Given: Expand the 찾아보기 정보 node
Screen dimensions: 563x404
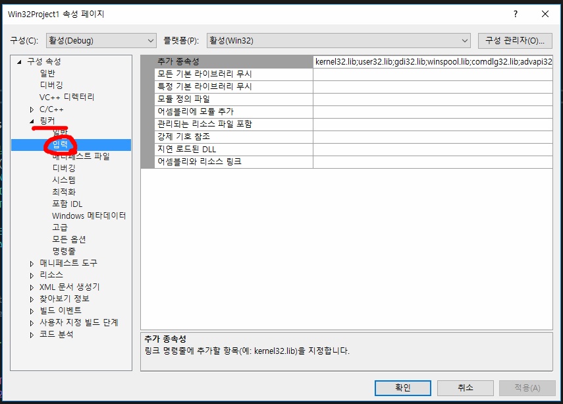Looking at the screenshot, I should [32, 299].
